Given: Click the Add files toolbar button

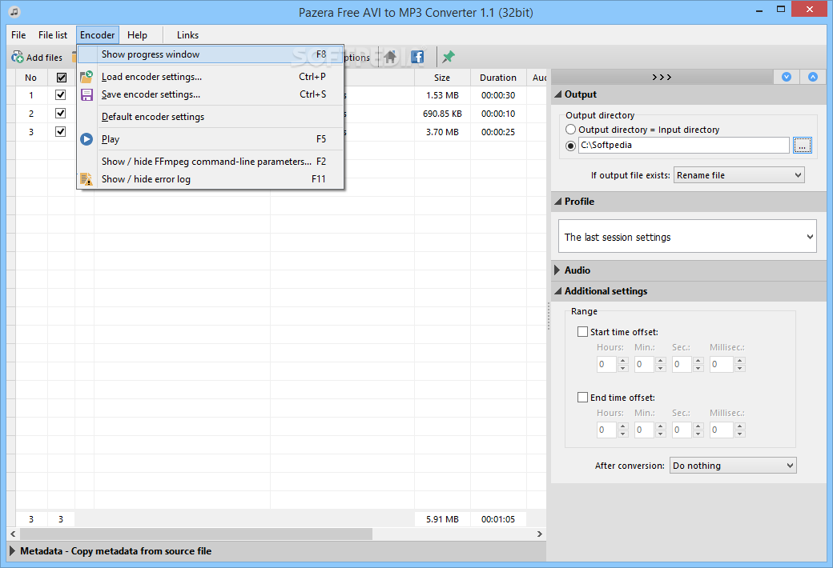Looking at the screenshot, I should [37, 58].
